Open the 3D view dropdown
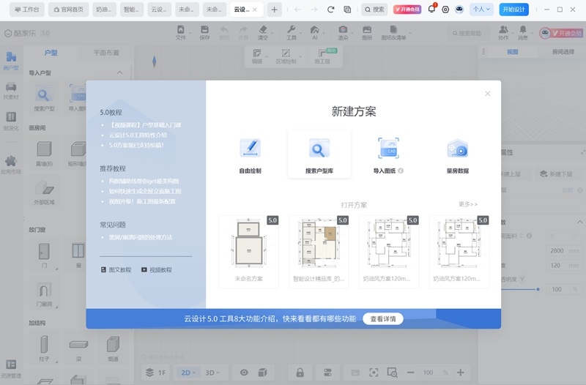 click(x=212, y=373)
